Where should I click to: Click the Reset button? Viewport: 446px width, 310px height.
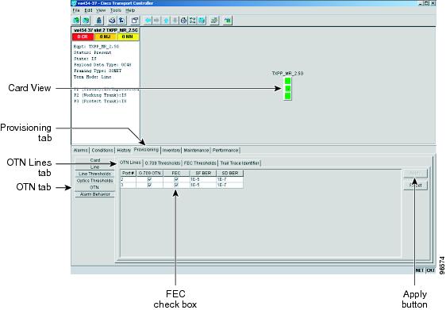pos(415,186)
